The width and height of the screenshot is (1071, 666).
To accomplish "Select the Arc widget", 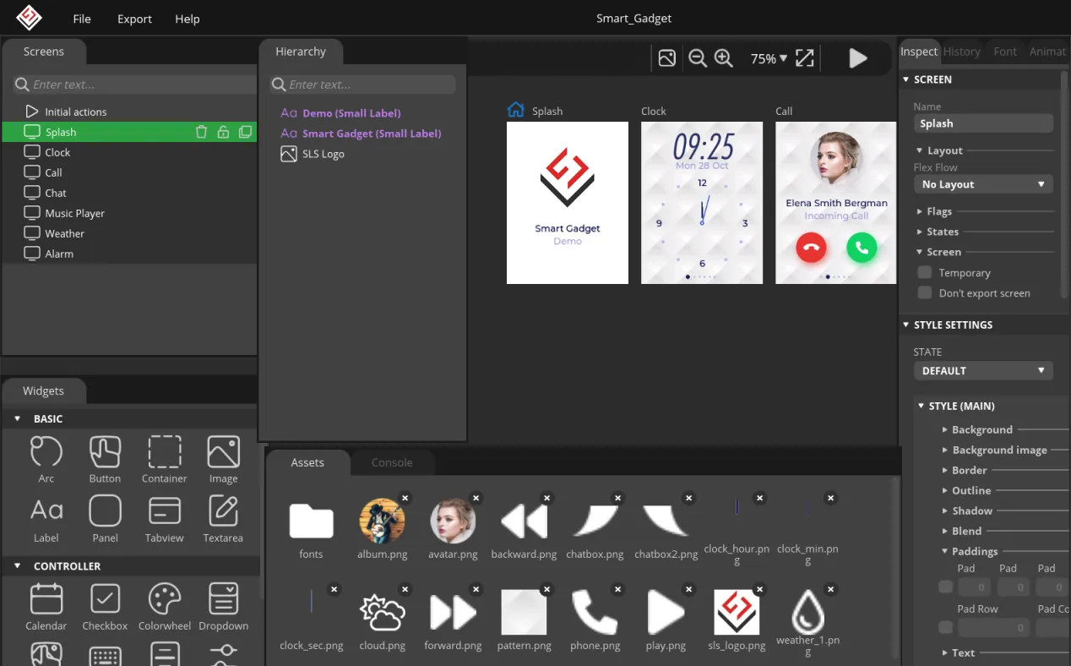I will coord(46,459).
